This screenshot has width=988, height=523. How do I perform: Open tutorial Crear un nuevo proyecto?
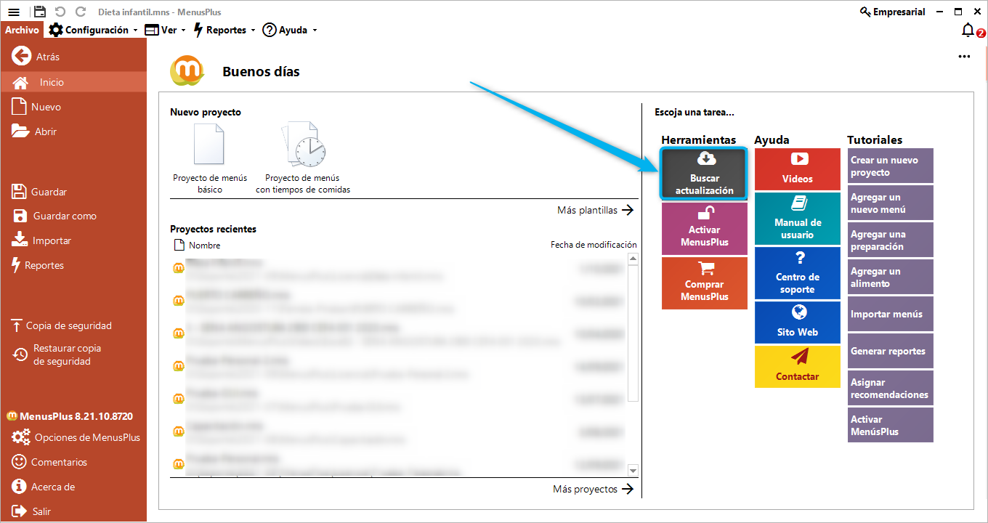pyautogui.click(x=890, y=166)
